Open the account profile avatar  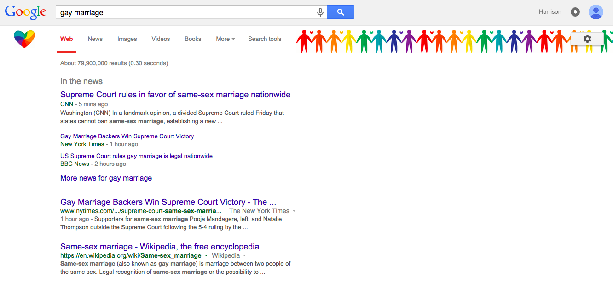[596, 12]
